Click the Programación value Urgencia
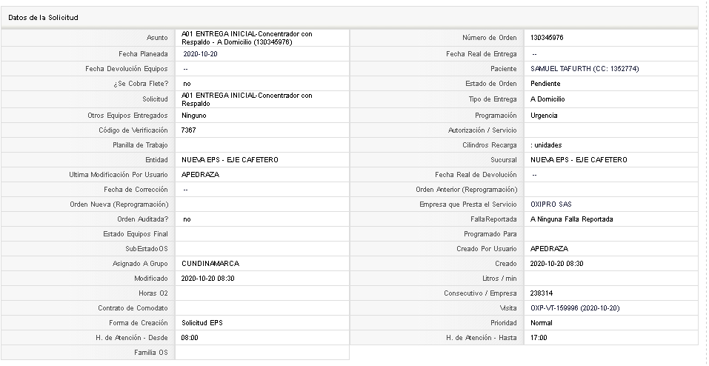The image size is (709, 366). 544,116
